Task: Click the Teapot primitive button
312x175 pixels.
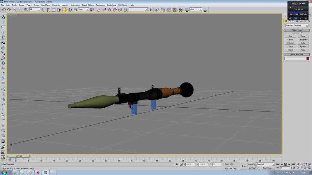Action: (290, 50)
